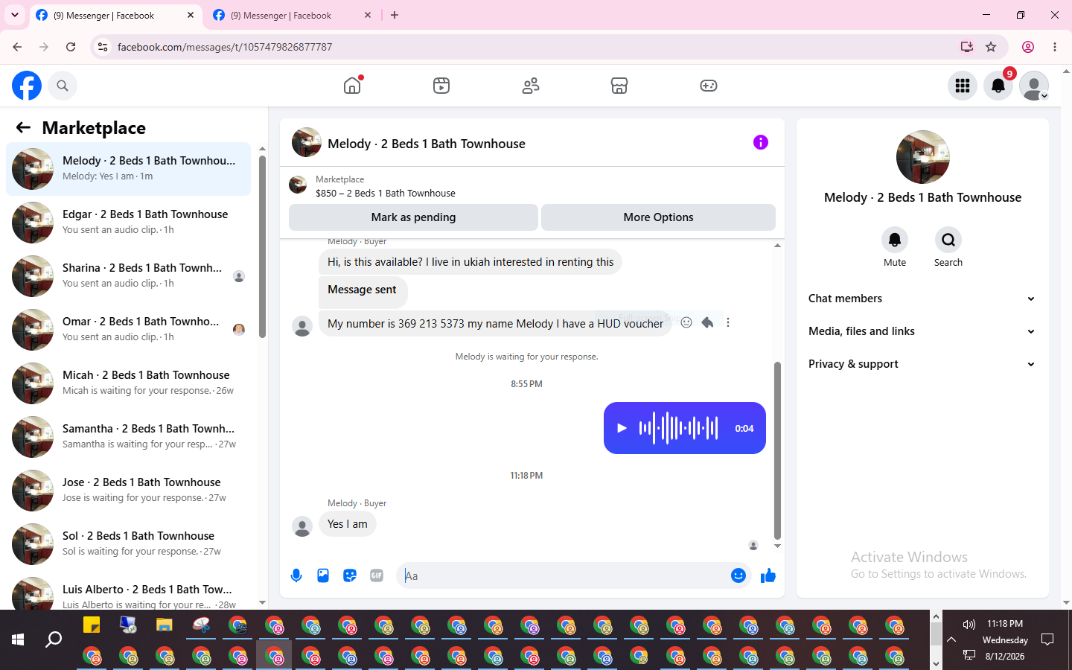Reload the page
Screen dimensions: 1072x670
71,47
